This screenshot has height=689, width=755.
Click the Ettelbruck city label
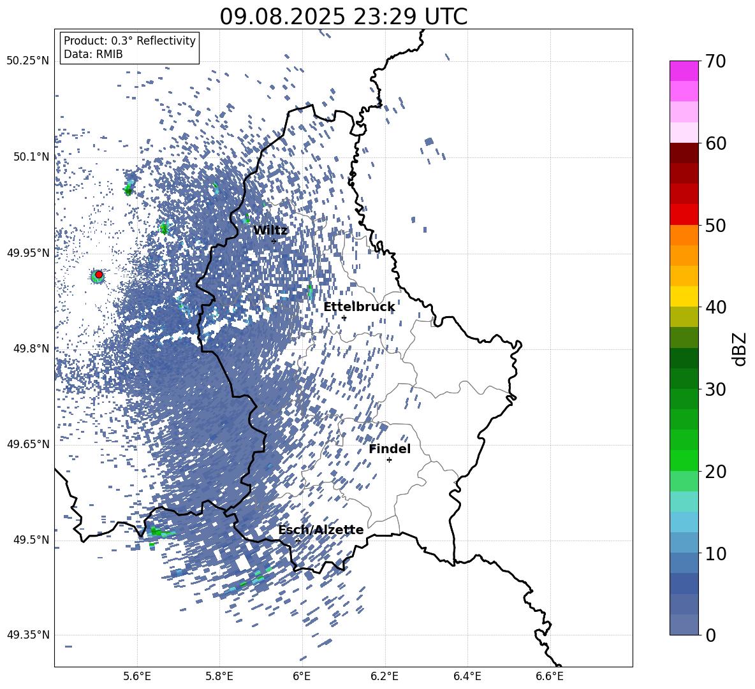(x=359, y=307)
